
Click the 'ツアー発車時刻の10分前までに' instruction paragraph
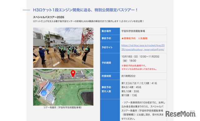pyautogui.click(x=143, y=111)
